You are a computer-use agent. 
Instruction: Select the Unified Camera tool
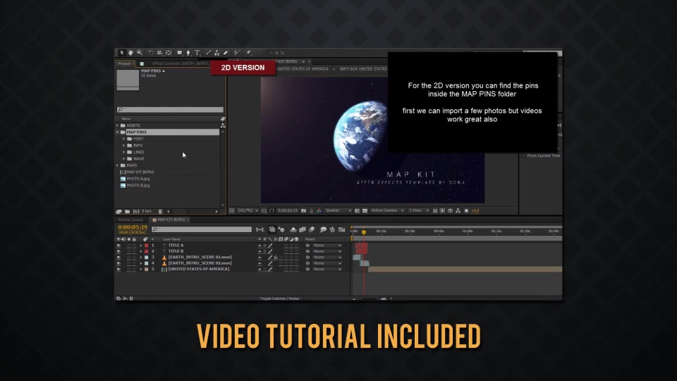click(x=160, y=53)
